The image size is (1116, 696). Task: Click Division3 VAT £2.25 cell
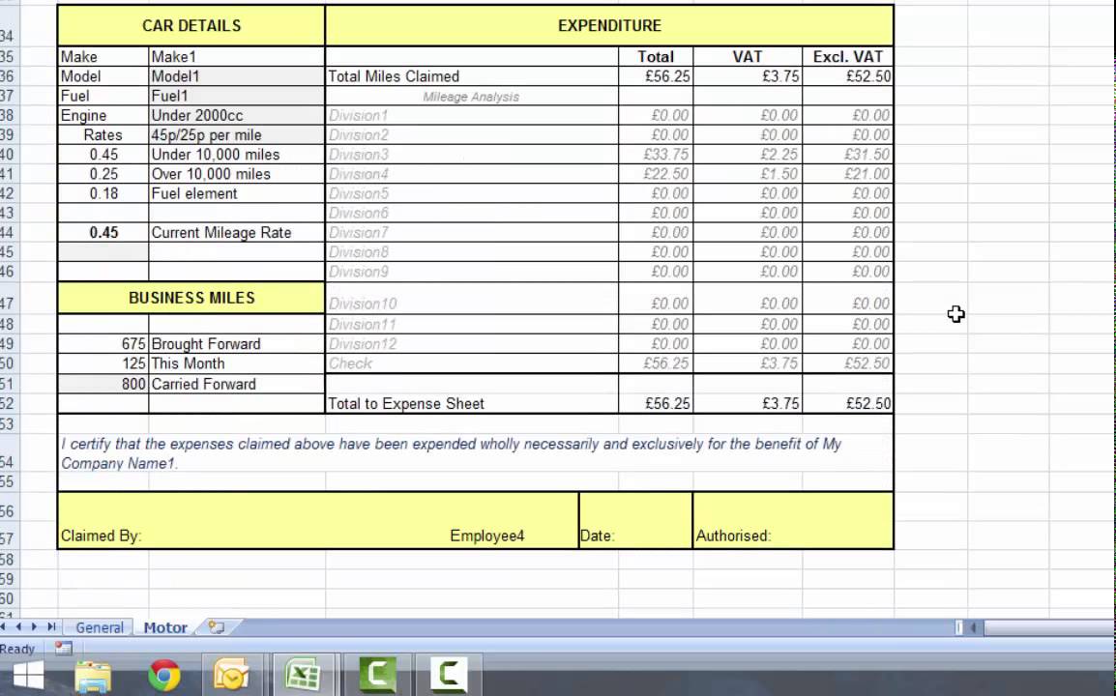tap(748, 155)
